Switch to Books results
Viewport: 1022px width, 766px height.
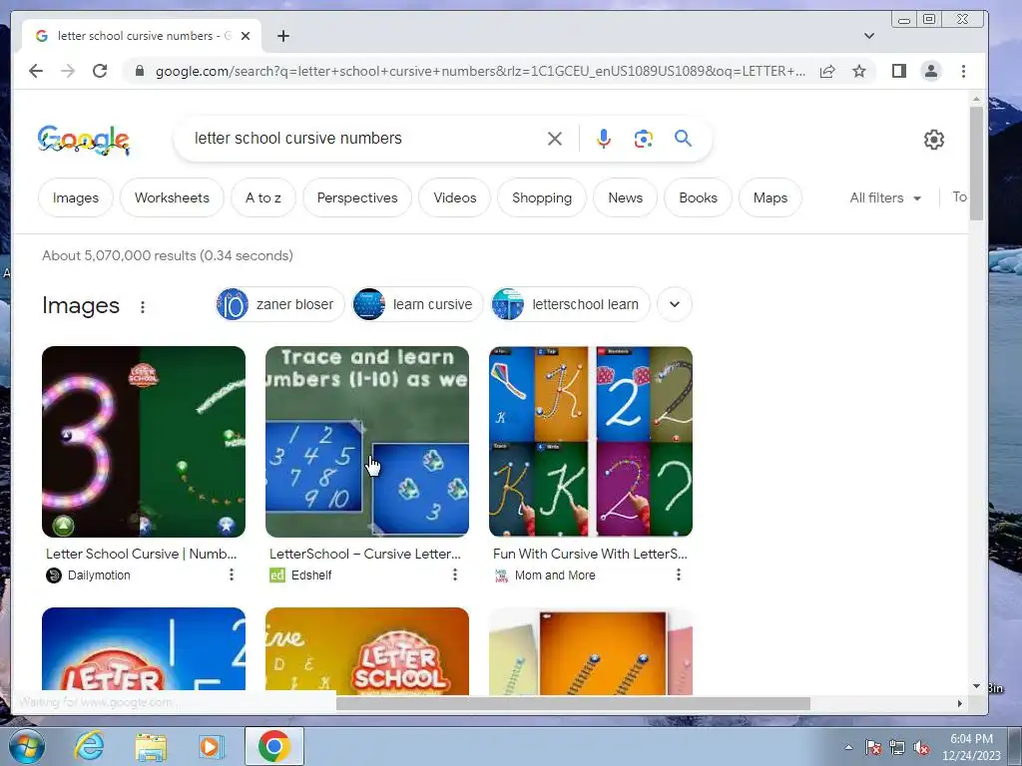[698, 198]
